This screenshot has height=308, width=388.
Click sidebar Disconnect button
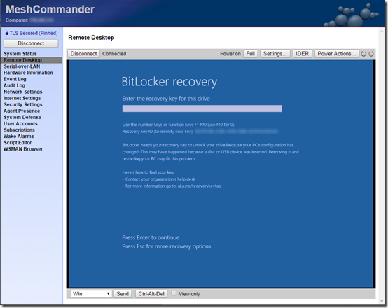[31, 43]
